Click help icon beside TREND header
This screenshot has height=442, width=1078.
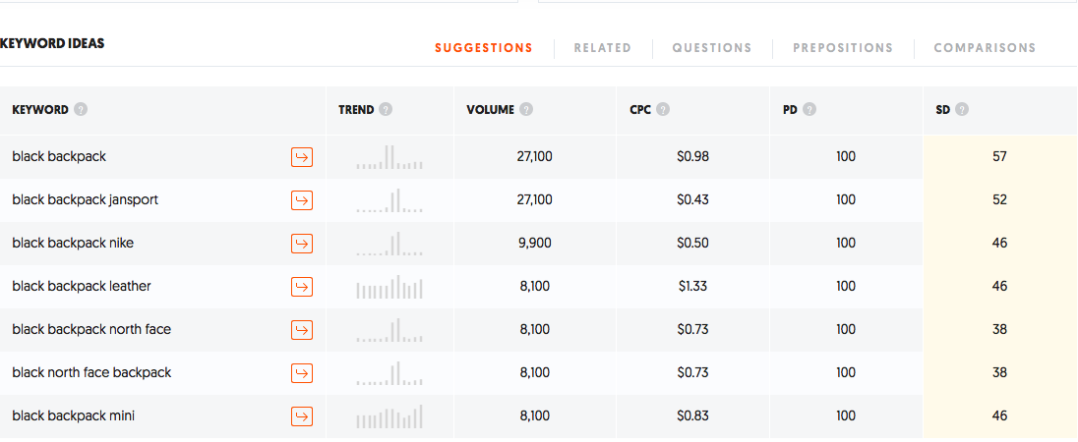tap(386, 110)
